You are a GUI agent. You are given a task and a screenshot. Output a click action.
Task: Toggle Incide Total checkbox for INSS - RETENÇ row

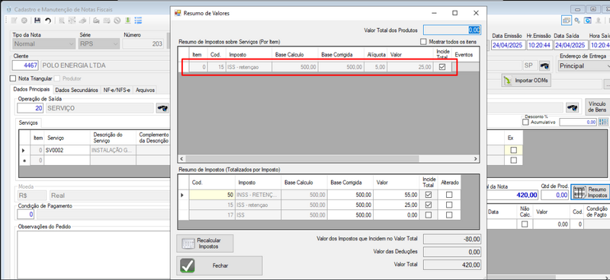point(429,195)
